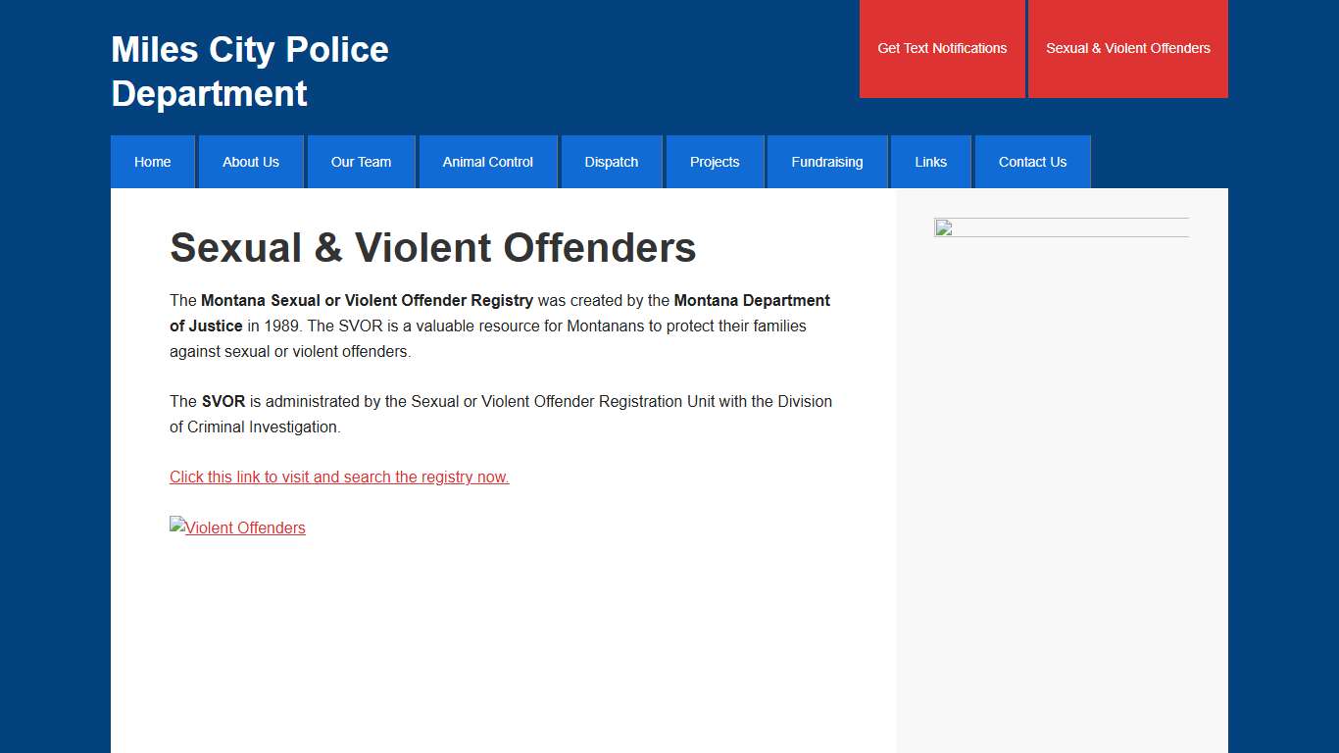Open the Animal Control section

(x=487, y=162)
